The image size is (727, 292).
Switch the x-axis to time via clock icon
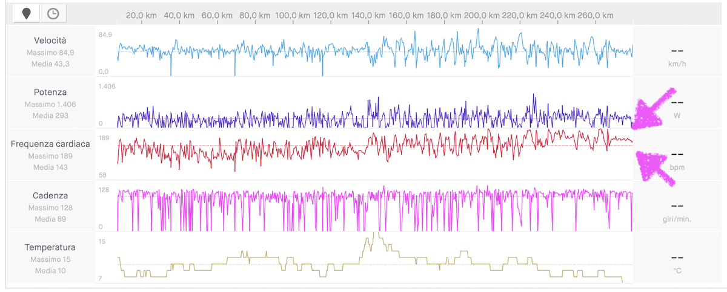53,13
